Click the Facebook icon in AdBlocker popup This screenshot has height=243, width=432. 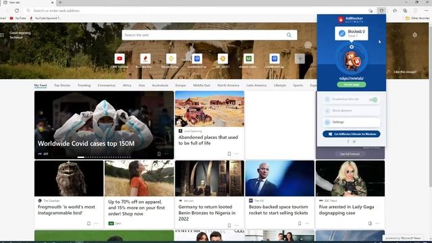pyautogui.click(x=348, y=142)
